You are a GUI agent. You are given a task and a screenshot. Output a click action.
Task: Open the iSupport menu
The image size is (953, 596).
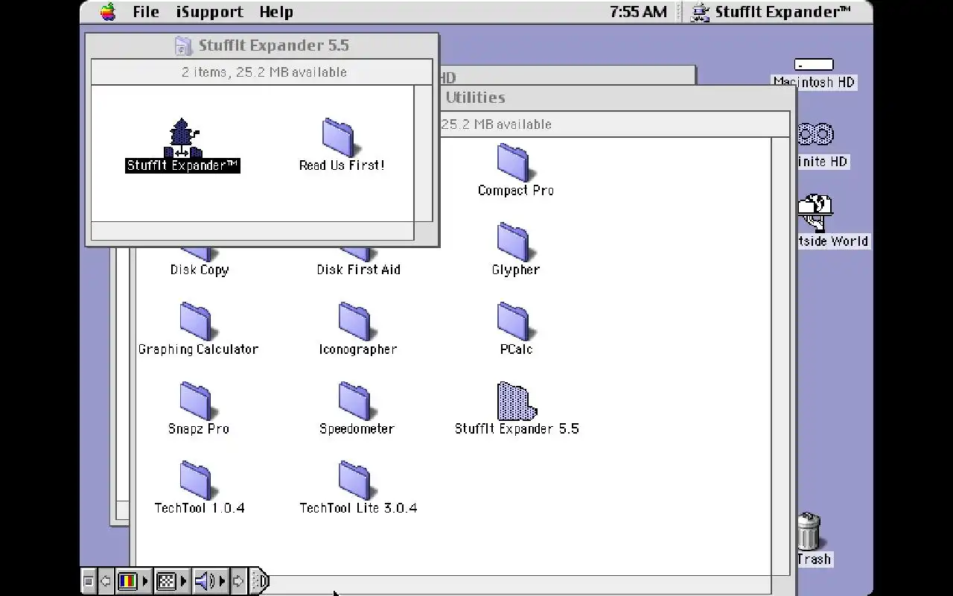point(210,12)
